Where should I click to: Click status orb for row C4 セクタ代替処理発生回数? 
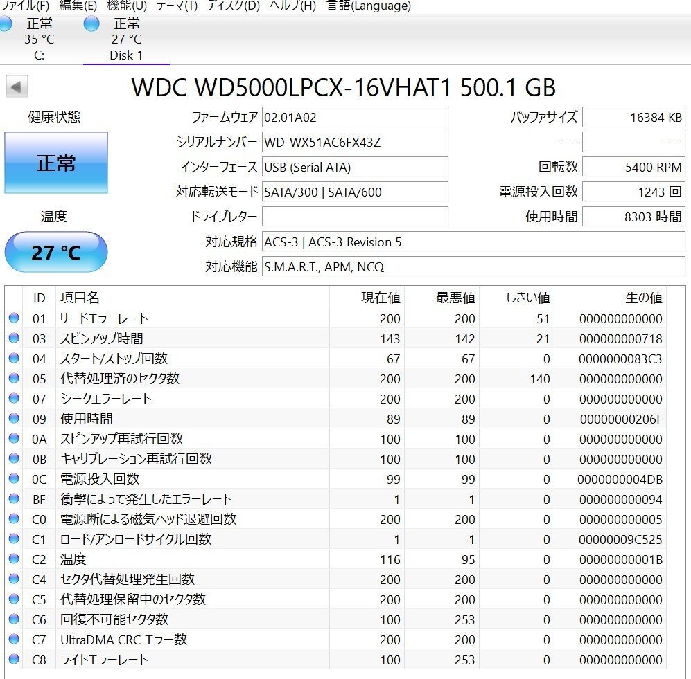[14, 579]
